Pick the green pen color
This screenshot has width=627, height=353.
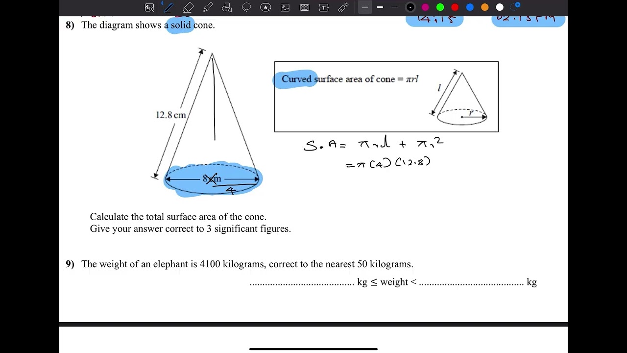pos(440,7)
